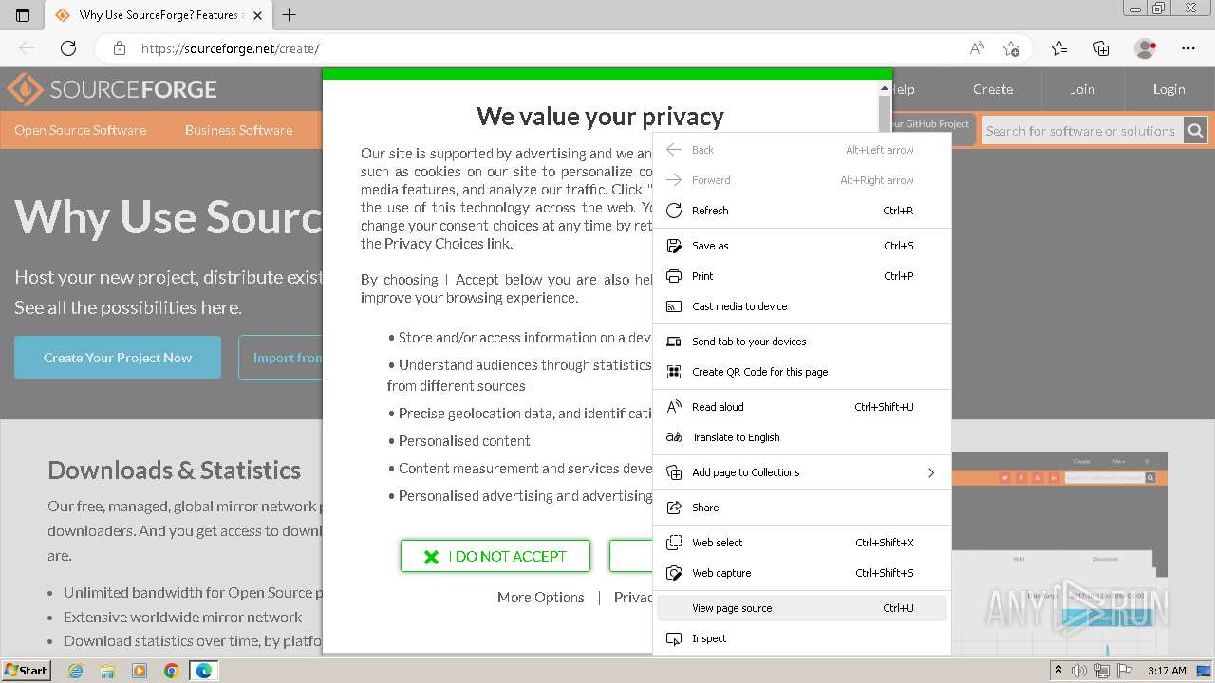Click the address bar URL
The height and width of the screenshot is (683, 1215).
click(231, 48)
